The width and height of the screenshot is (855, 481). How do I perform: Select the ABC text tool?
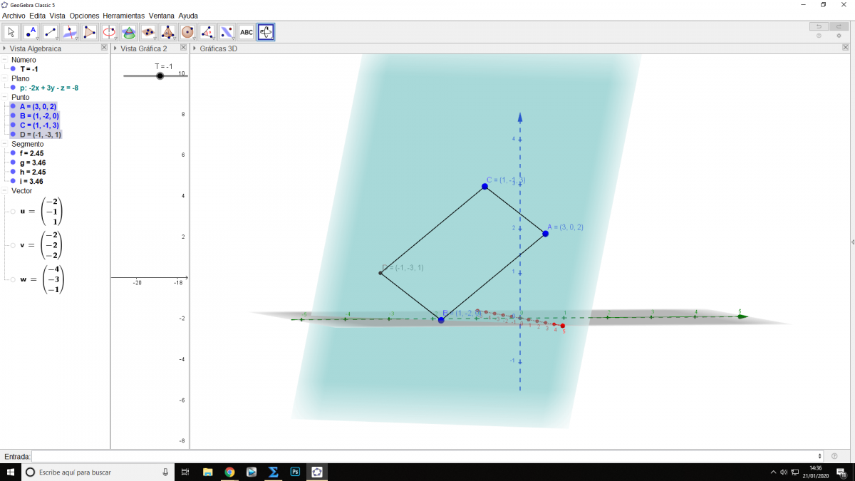click(x=246, y=32)
